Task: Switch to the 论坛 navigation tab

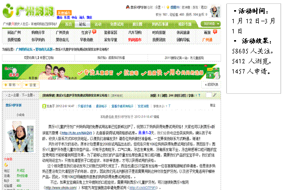Action: click(82, 24)
